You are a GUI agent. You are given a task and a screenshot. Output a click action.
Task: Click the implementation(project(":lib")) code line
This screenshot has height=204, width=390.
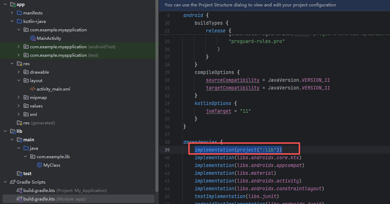238,150
